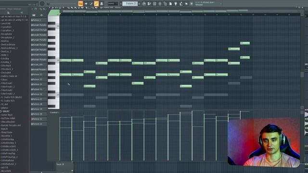Select Pattern 14 in the pattern list

point(39,85)
